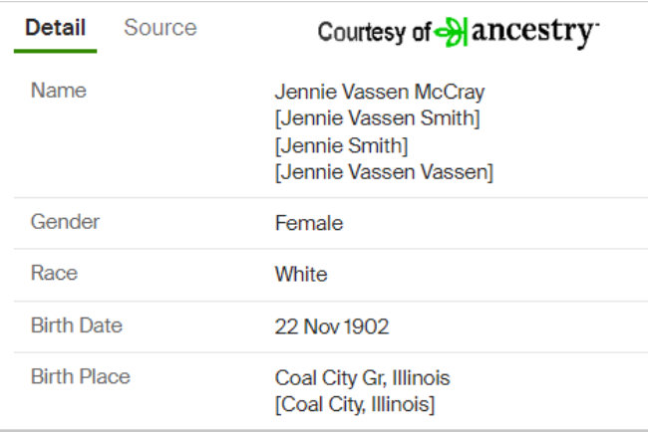Click the green underline beneath Detail
The height and width of the screenshot is (432, 648).
(56, 51)
